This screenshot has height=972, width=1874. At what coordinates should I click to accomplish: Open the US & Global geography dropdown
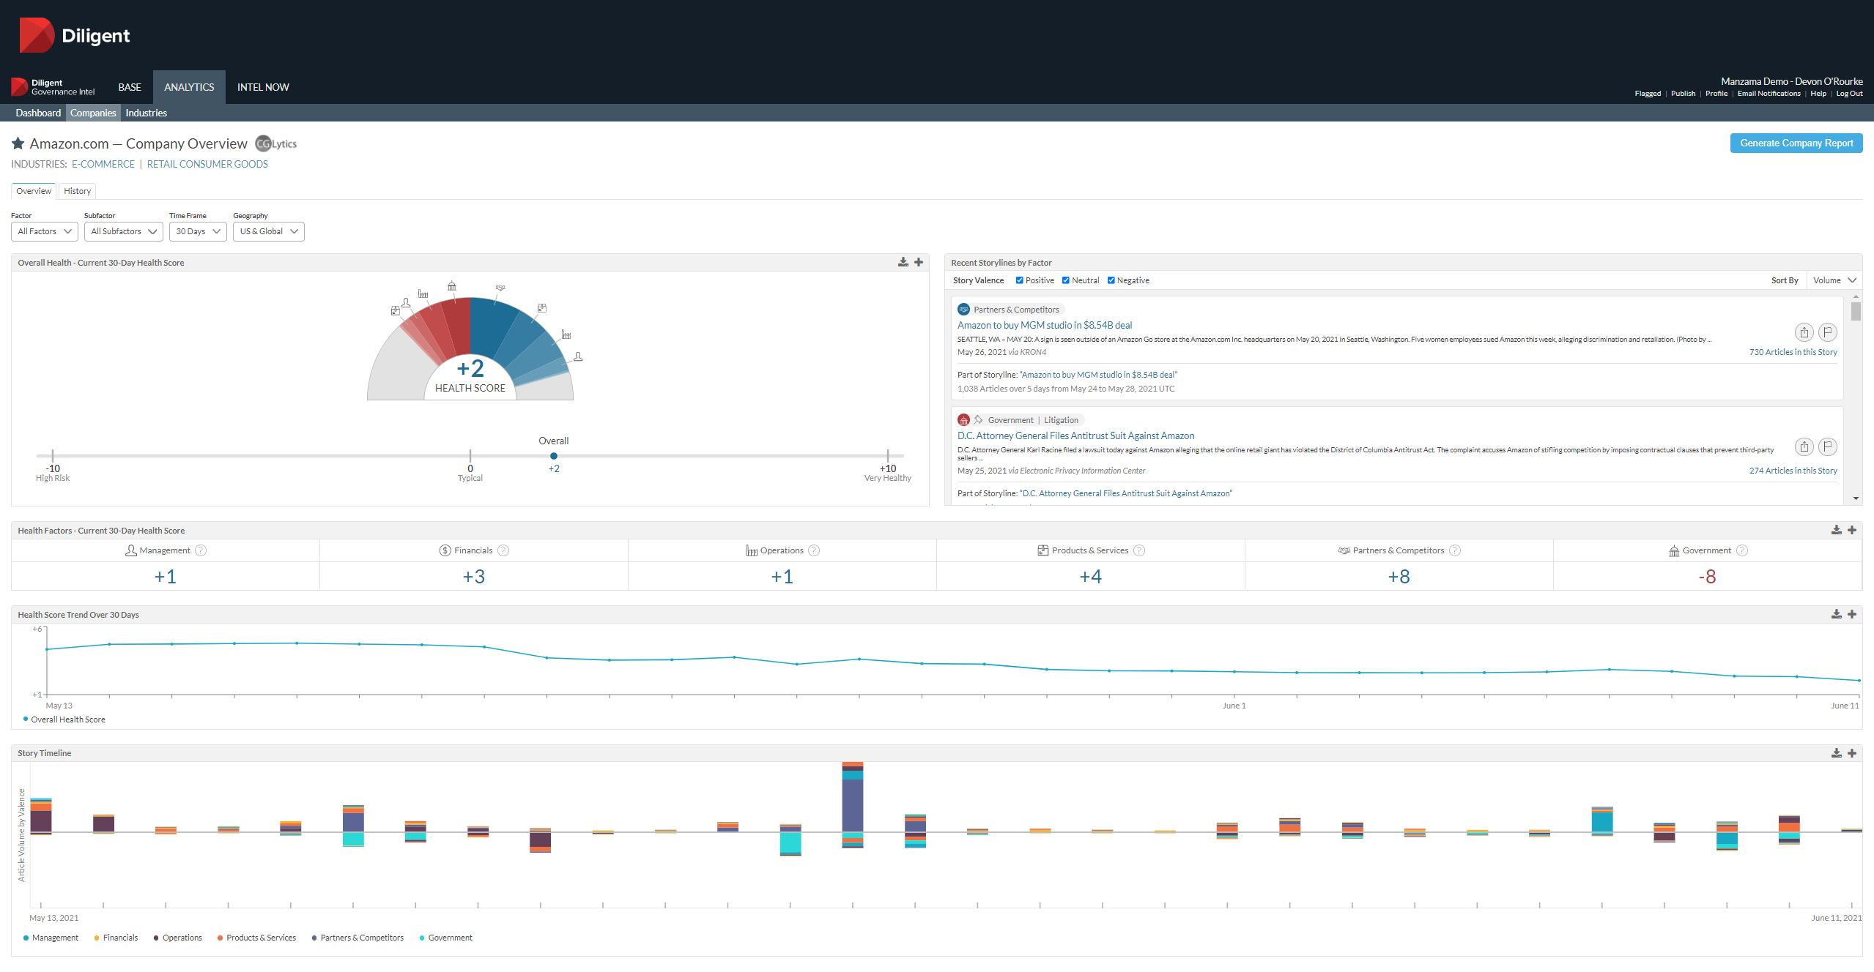coord(268,231)
